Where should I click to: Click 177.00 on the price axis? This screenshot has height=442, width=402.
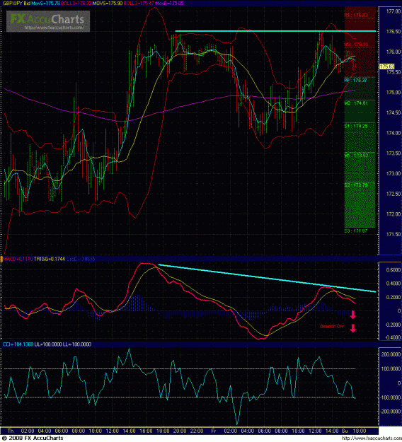[394, 11]
